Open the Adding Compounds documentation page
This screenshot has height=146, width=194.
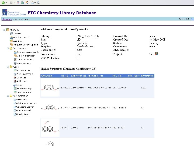[x=26, y=103]
